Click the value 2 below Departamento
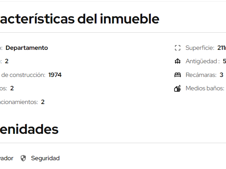 pyautogui.click(x=7, y=61)
